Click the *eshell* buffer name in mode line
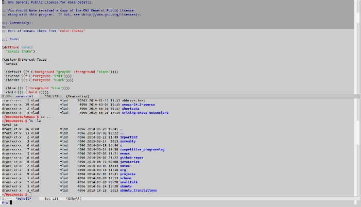This screenshot has height=207, width=361. [x=24, y=198]
